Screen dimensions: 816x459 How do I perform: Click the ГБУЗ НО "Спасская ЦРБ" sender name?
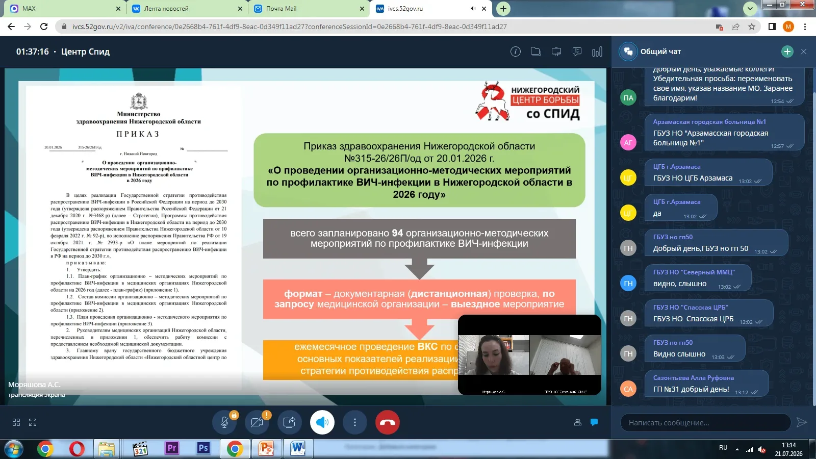pyautogui.click(x=691, y=308)
